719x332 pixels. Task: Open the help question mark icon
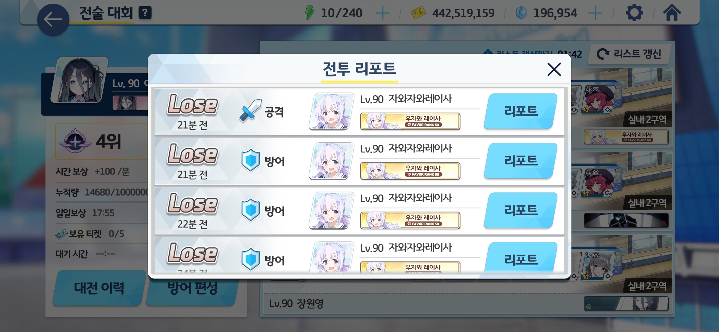point(145,13)
